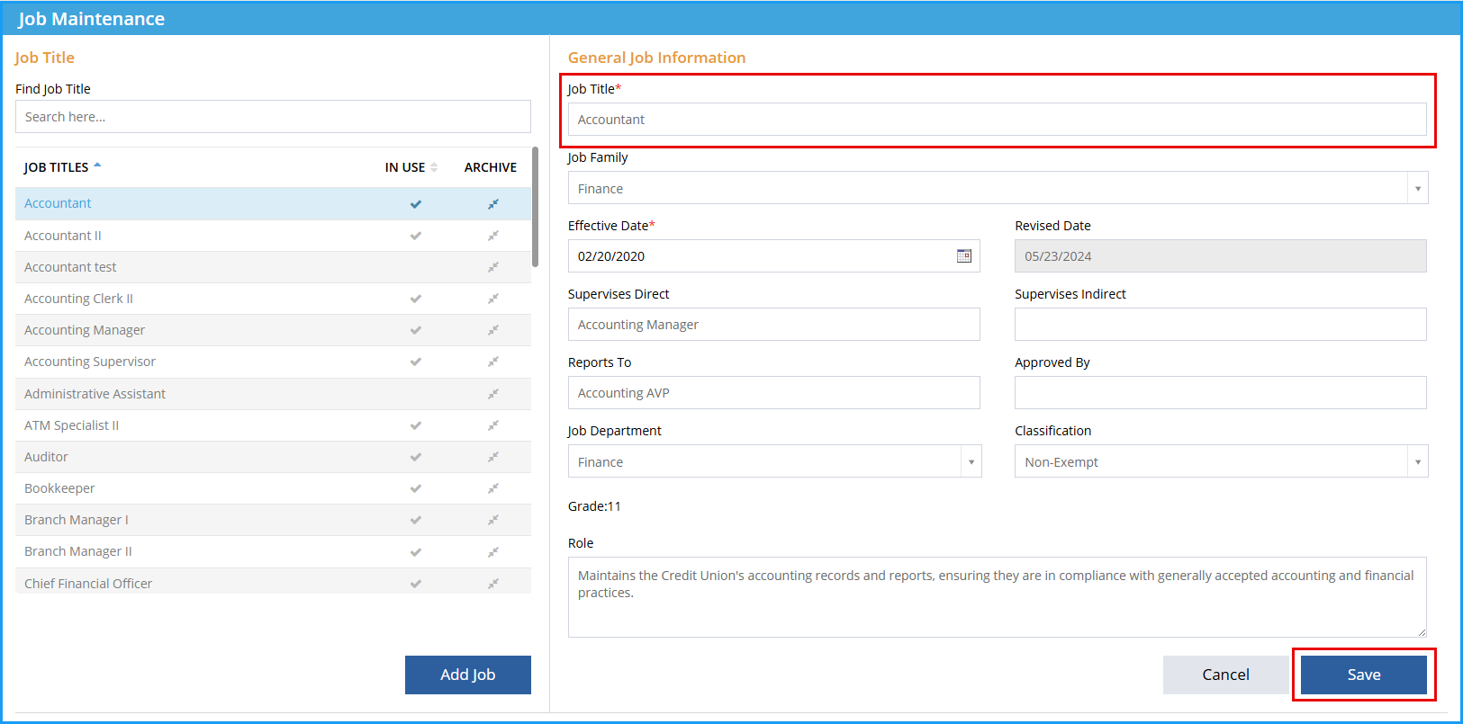Select Accounting Manager in job list
The width and height of the screenshot is (1463, 724).
[x=273, y=330]
